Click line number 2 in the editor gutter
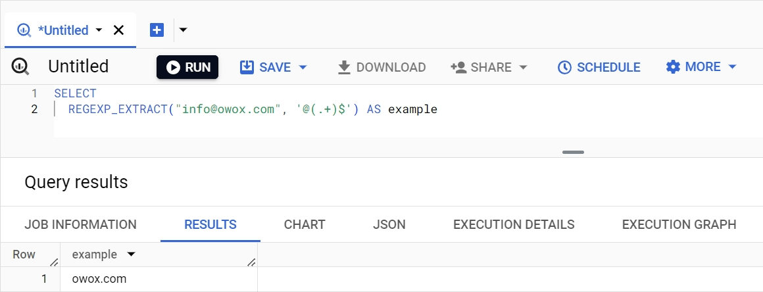This screenshot has height=292, width=763. click(34, 109)
